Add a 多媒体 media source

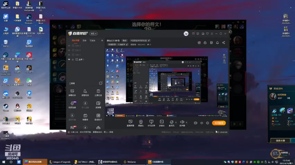click(162, 123)
